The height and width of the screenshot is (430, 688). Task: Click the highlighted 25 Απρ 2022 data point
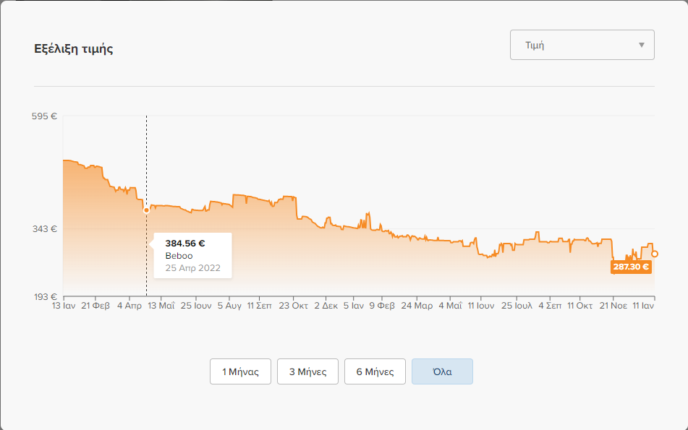(x=147, y=210)
